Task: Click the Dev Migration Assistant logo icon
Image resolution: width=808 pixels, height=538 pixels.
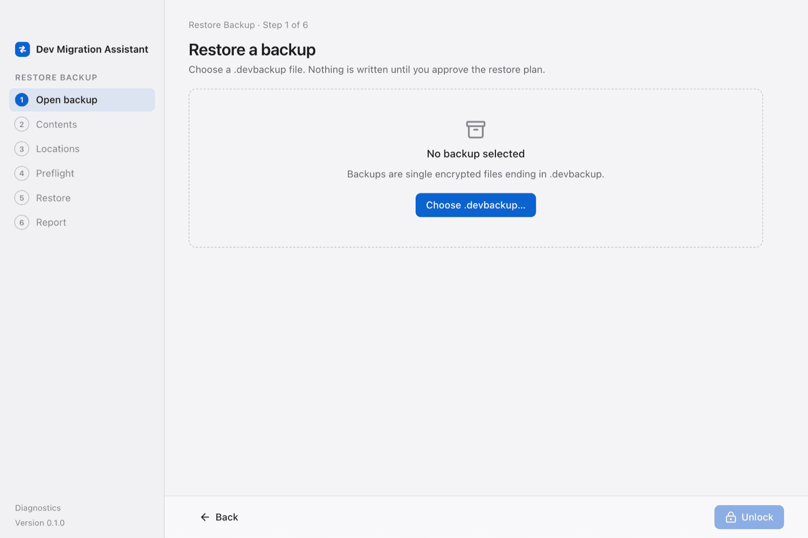Action: 22,49
